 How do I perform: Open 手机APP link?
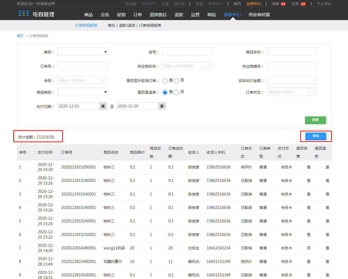point(148,4)
